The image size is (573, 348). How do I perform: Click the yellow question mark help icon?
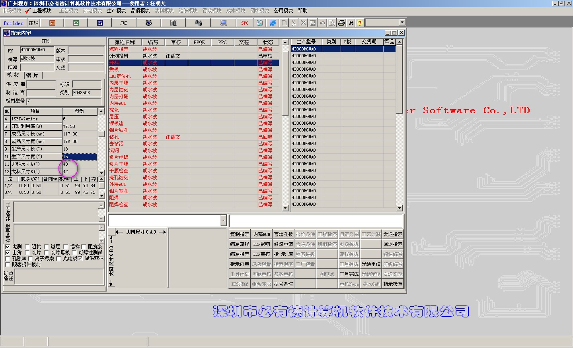360,23
